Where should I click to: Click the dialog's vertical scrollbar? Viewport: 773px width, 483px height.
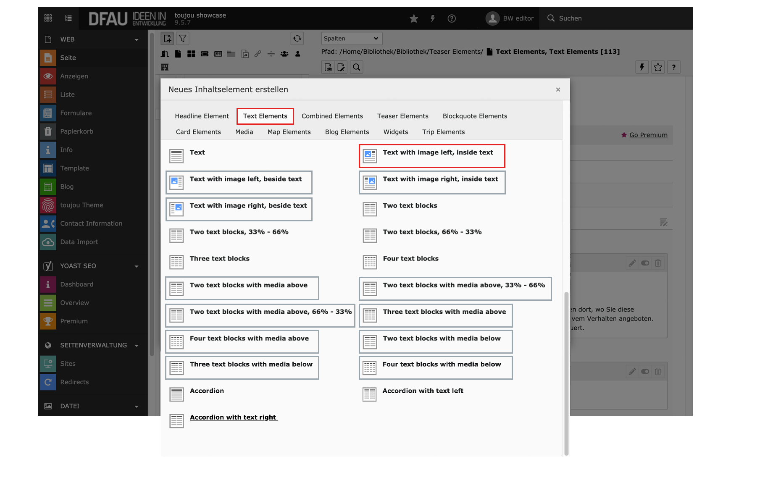[x=566, y=373]
